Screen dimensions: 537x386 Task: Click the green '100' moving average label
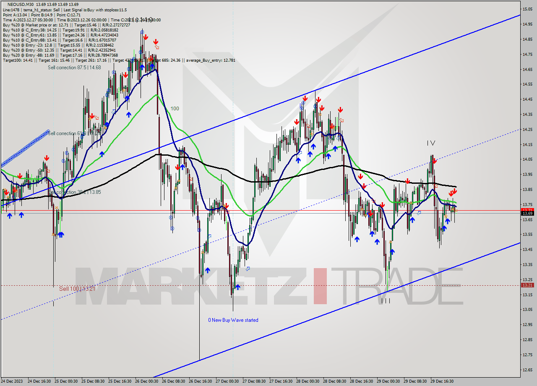(175, 109)
